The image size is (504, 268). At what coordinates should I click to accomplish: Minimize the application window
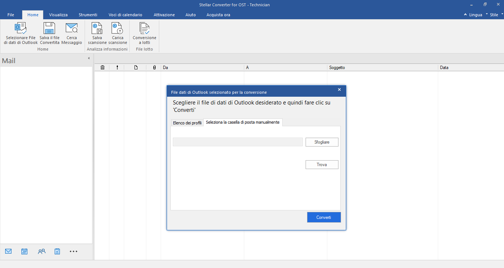(472, 4)
